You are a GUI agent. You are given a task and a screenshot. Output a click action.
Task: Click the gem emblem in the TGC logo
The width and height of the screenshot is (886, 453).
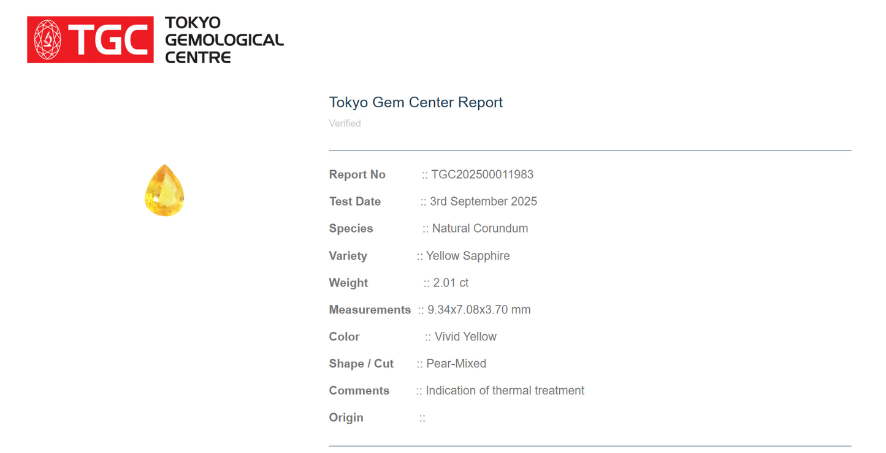tap(47, 40)
